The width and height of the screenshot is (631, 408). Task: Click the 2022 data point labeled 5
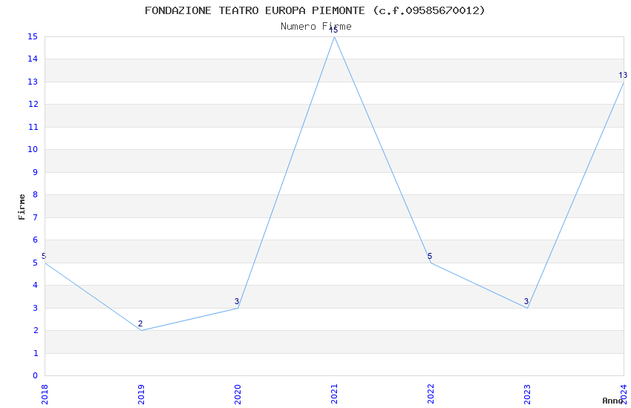click(431, 263)
